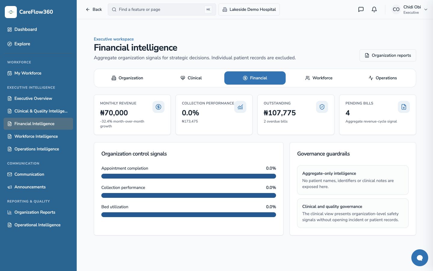Open Communication in the sidebar
Image resolution: width=433 pixels, height=271 pixels.
(x=38, y=174)
